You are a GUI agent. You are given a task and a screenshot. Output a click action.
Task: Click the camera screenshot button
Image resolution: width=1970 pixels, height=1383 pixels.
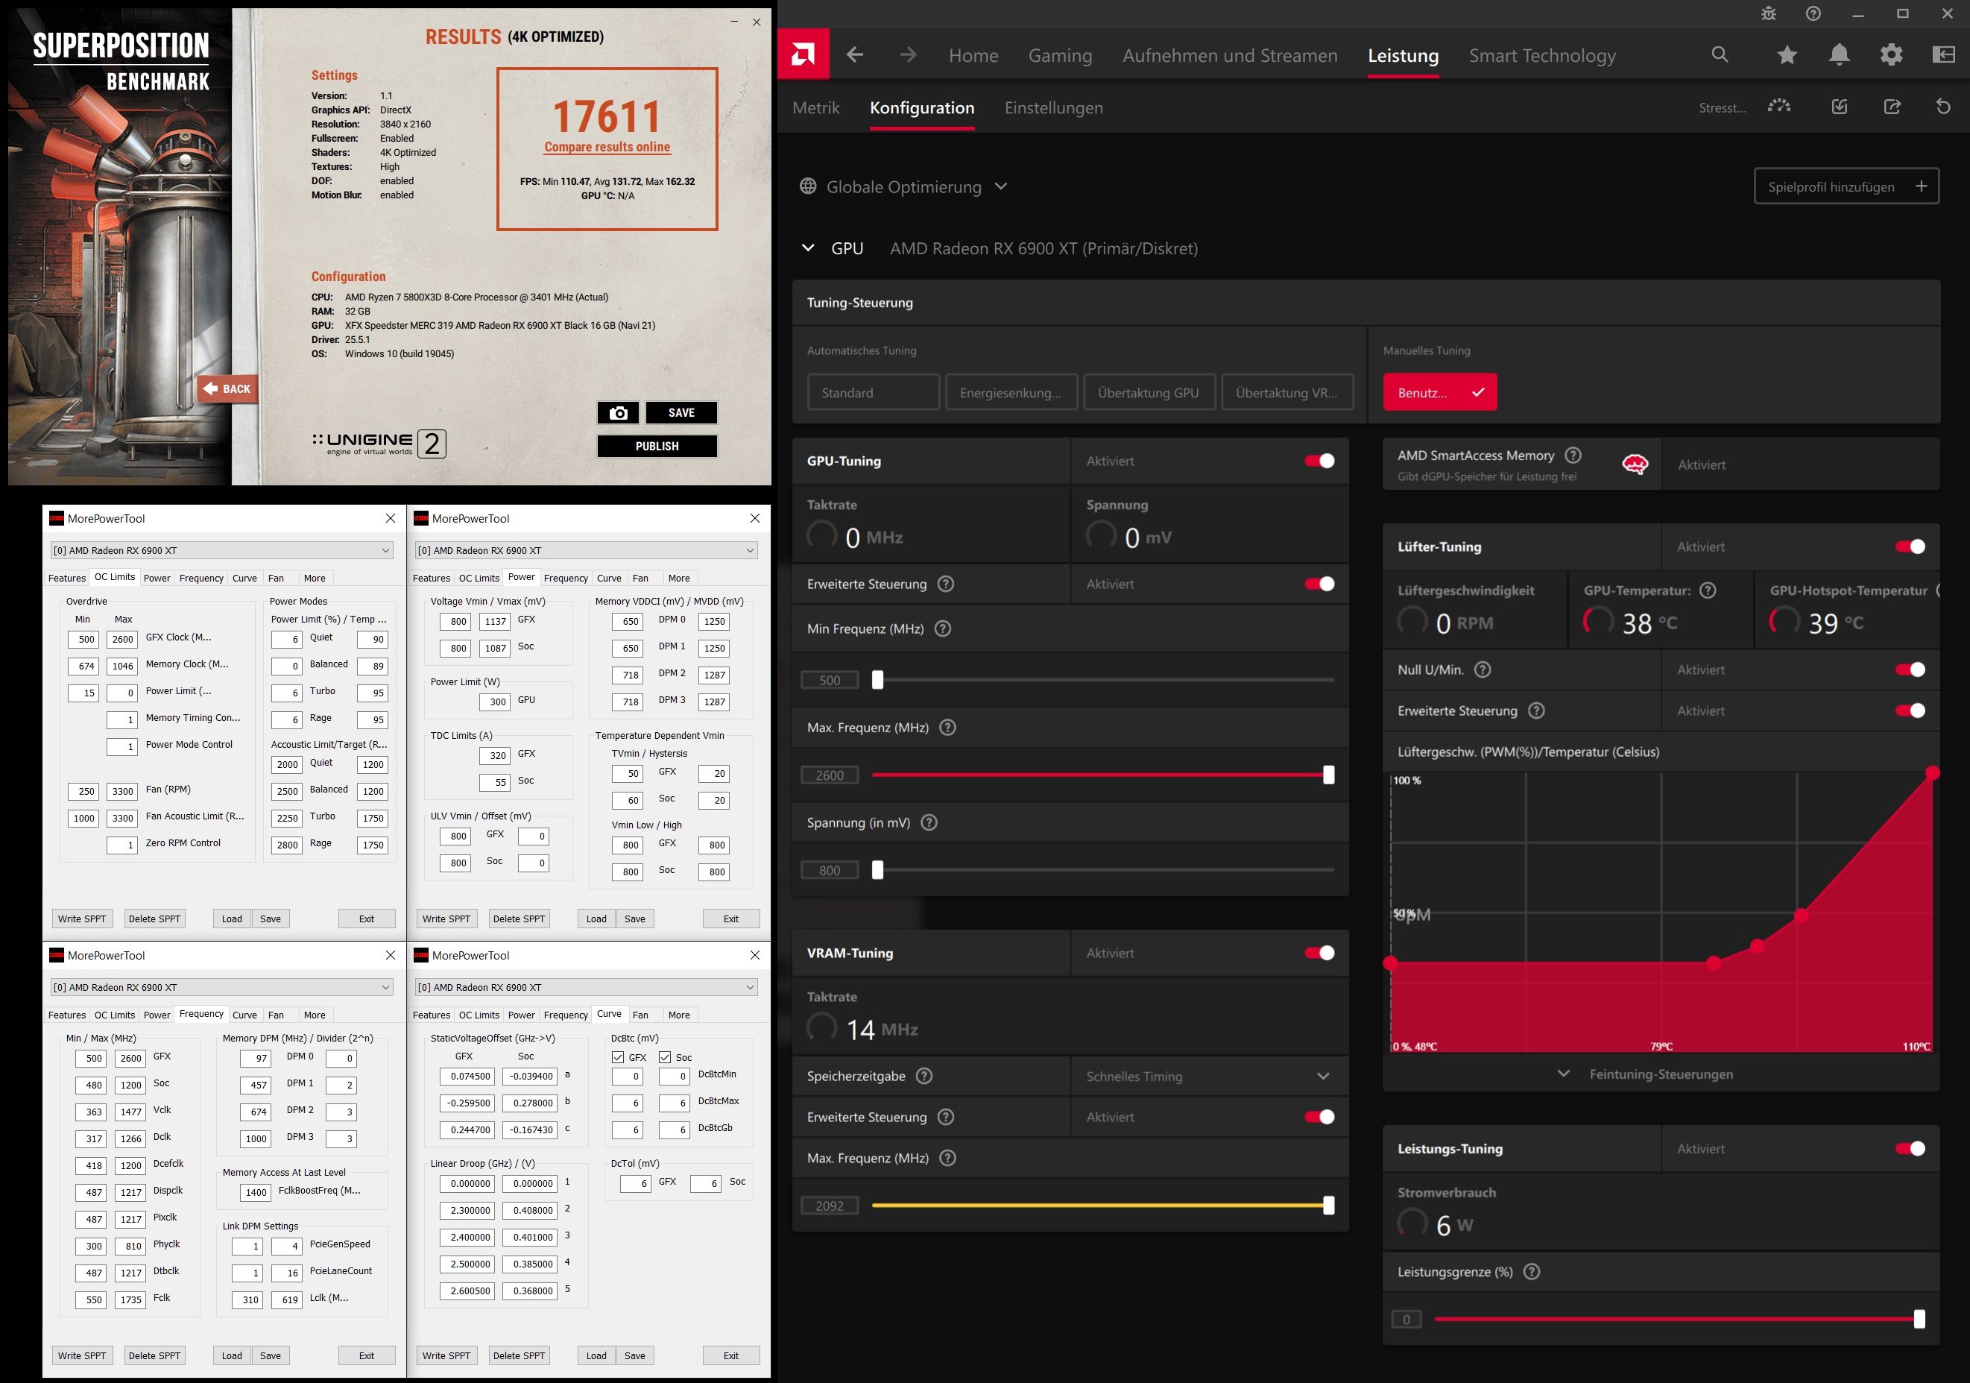point(618,413)
